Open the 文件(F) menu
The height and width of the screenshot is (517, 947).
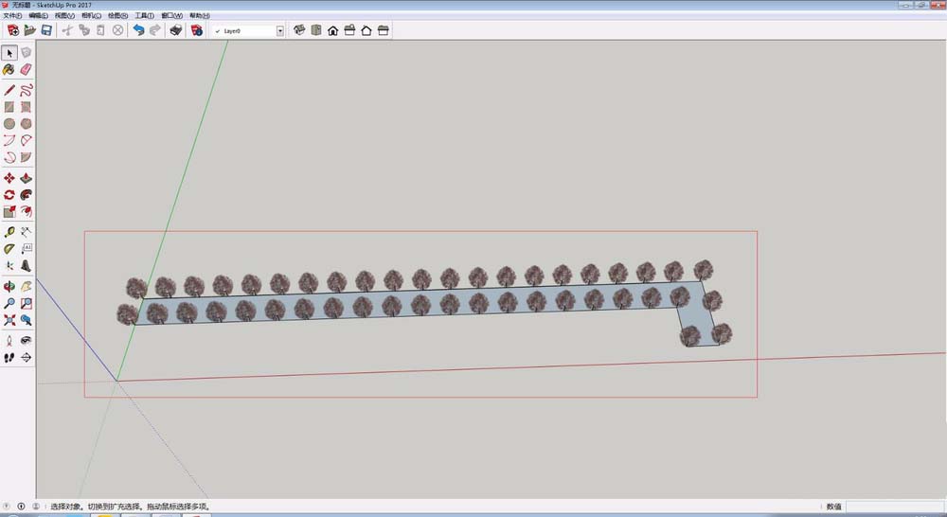click(x=12, y=16)
